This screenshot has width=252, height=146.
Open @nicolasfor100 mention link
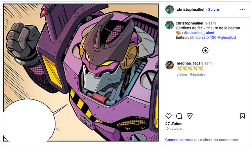pos(203,37)
